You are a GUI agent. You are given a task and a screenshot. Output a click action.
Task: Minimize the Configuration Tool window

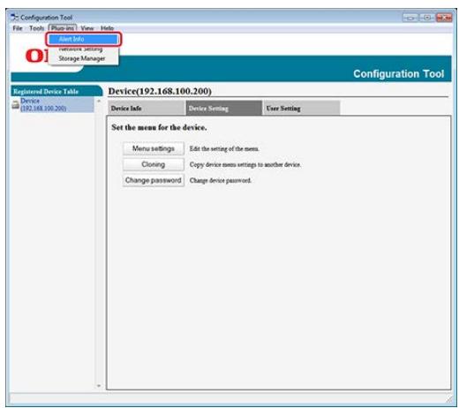pyautogui.click(x=410, y=18)
